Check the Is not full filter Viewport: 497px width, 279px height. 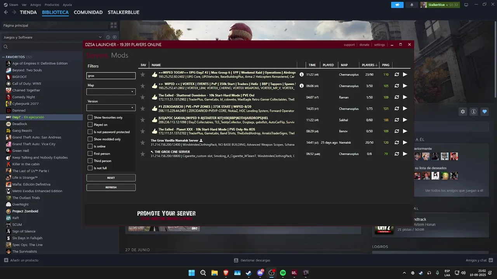[x=90, y=168]
